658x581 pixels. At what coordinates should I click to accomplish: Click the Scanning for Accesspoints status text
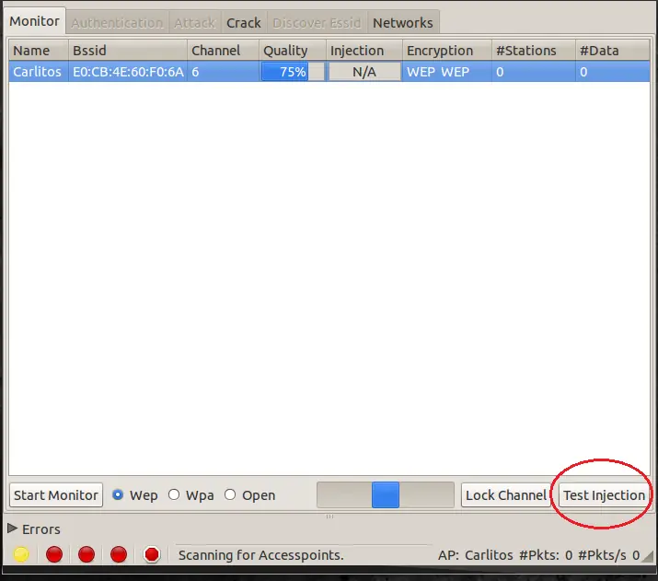pos(261,555)
